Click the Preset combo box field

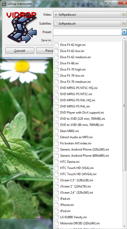pos(88,32)
